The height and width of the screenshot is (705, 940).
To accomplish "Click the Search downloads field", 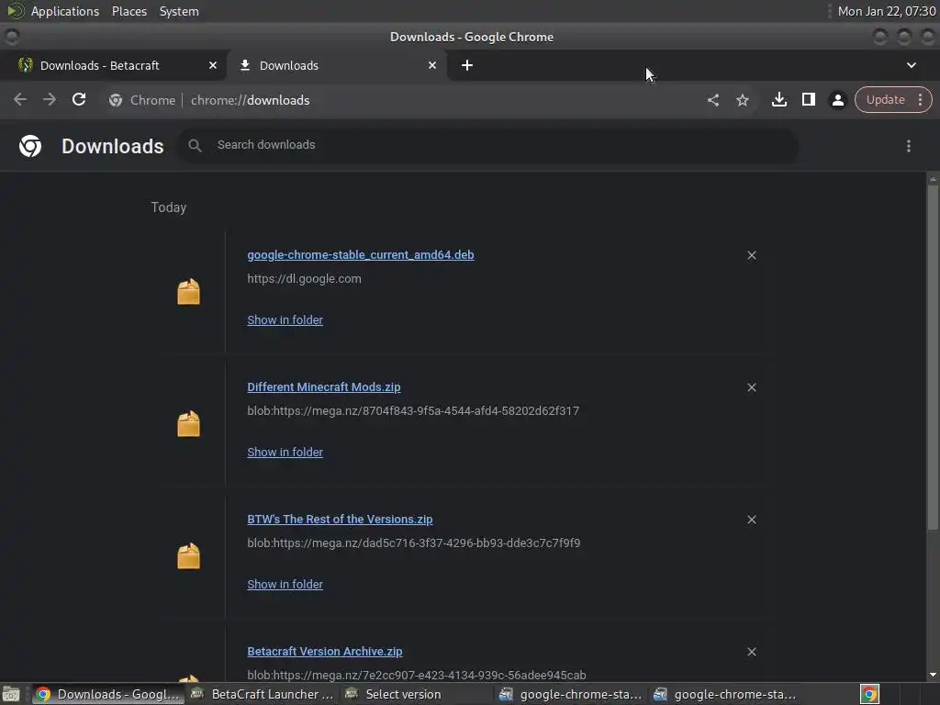I will point(488,145).
